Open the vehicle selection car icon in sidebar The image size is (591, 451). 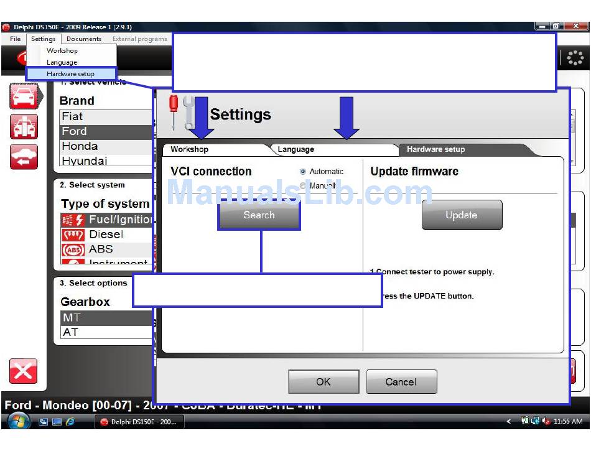(24, 96)
